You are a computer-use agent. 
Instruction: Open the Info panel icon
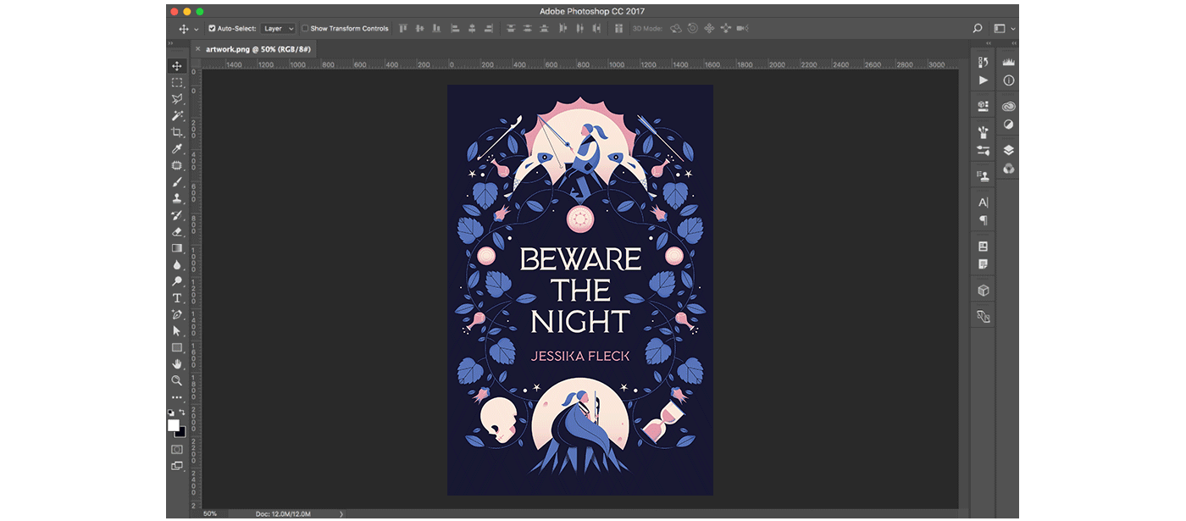point(1008,80)
